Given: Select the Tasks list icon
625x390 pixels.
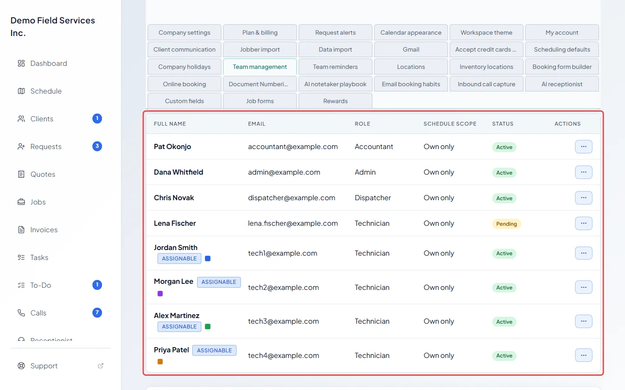Looking at the screenshot, I should 21,257.
